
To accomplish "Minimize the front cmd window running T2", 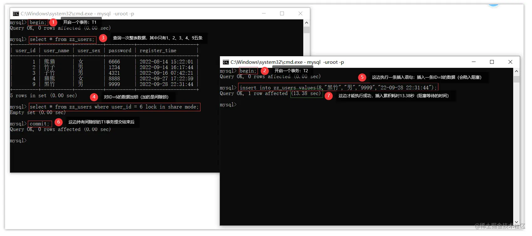I will tap(474, 62).
